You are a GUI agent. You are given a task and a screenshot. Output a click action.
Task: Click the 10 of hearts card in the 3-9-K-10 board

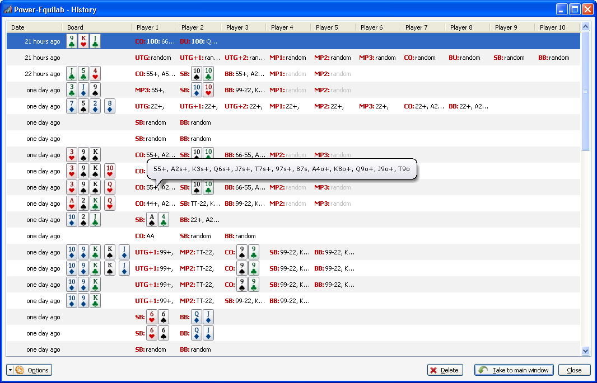109,171
